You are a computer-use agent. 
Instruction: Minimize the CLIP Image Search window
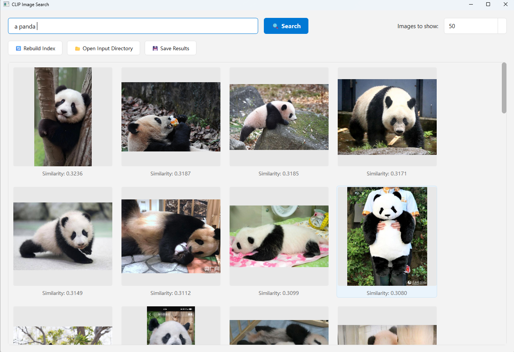tap(471, 4)
